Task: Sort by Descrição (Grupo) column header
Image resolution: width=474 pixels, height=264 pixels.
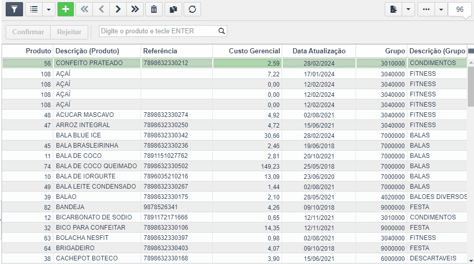Action: [437, 51]
